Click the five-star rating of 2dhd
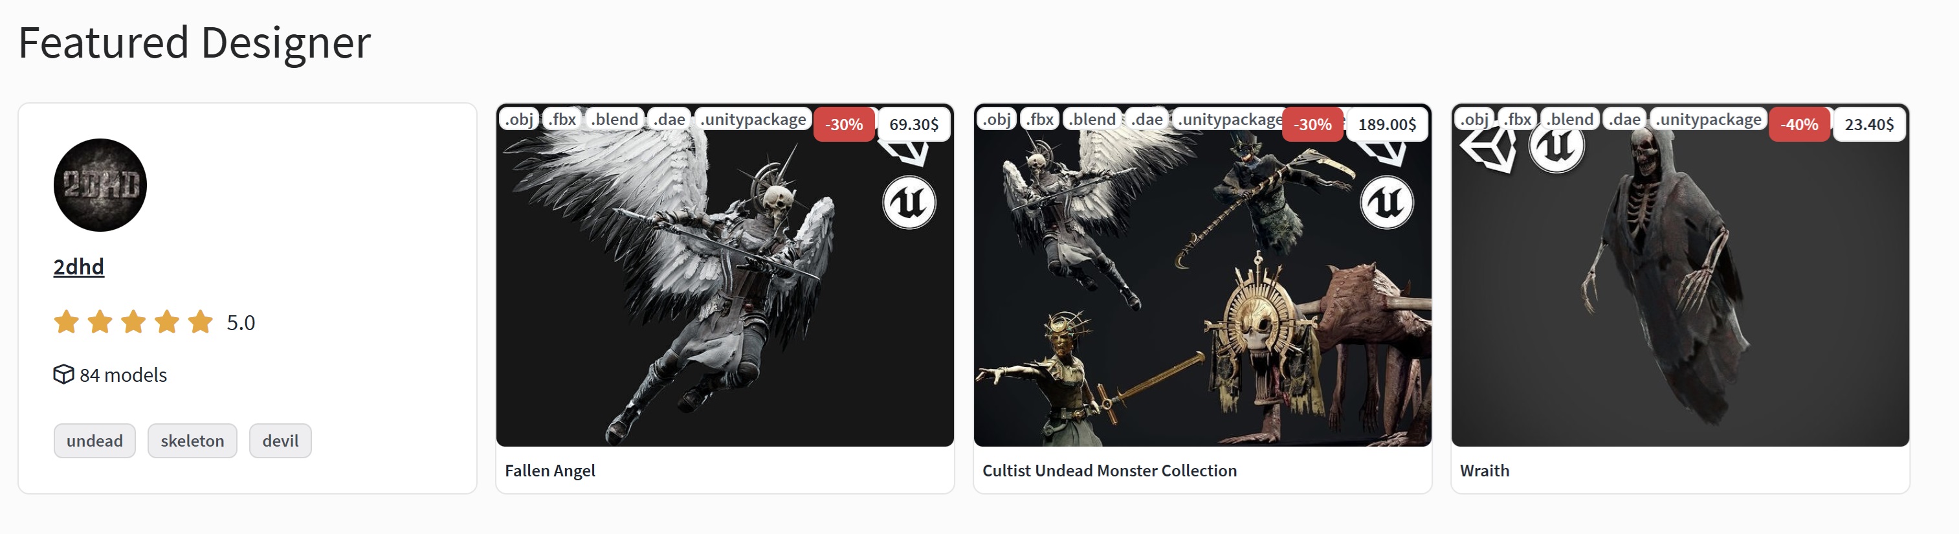The image size is (1959, 534). pos(133,322)
